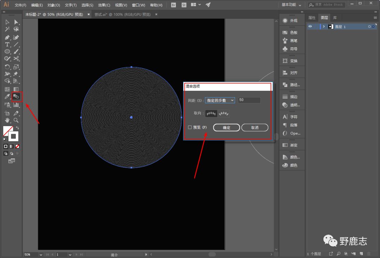This screenshot has height=258, width=380.
Task: Select the Ellipse shape tool
Action: [x=7, y=51]
